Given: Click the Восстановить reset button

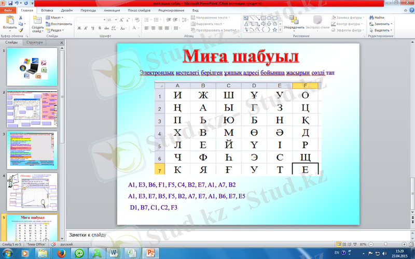Looking at the screenshot, I should 59,24.
